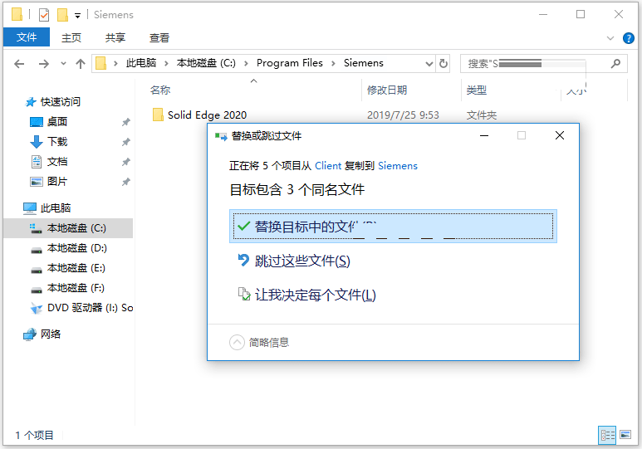Click the pin icon next to 下载
The image size is (642, 449).
click(125, 142)
